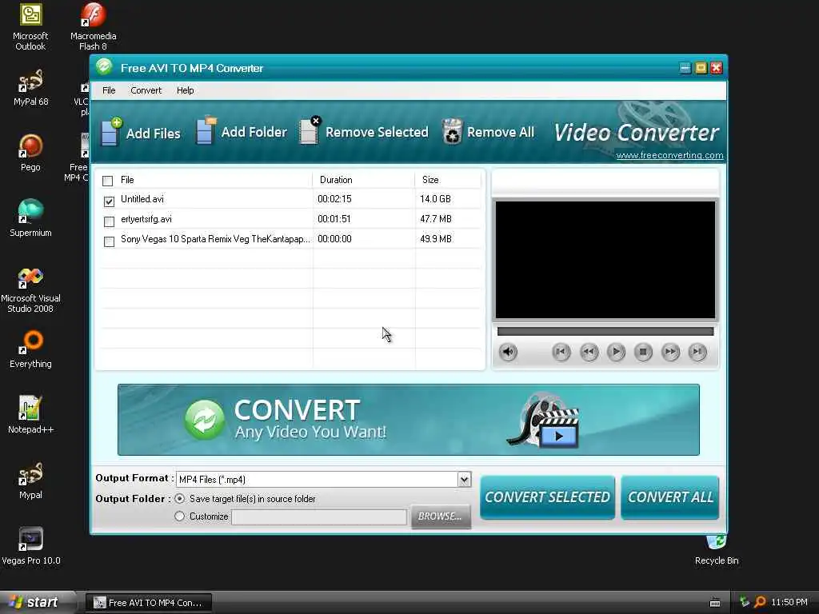Rewind the preview video

[589, 352]
